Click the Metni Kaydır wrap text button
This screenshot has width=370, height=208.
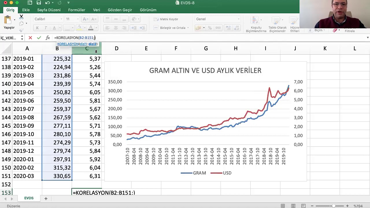point(166,19)
